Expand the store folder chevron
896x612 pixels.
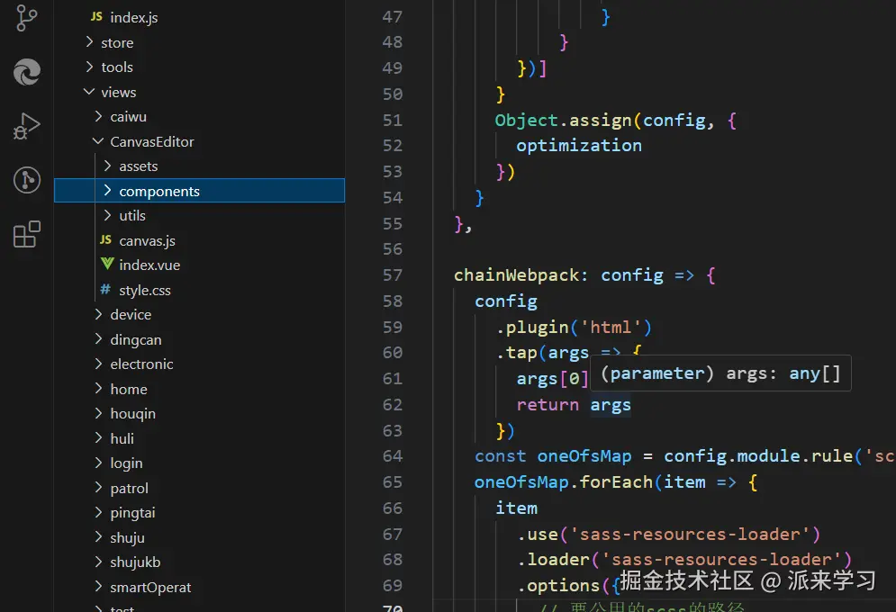(x=89, y=41)
